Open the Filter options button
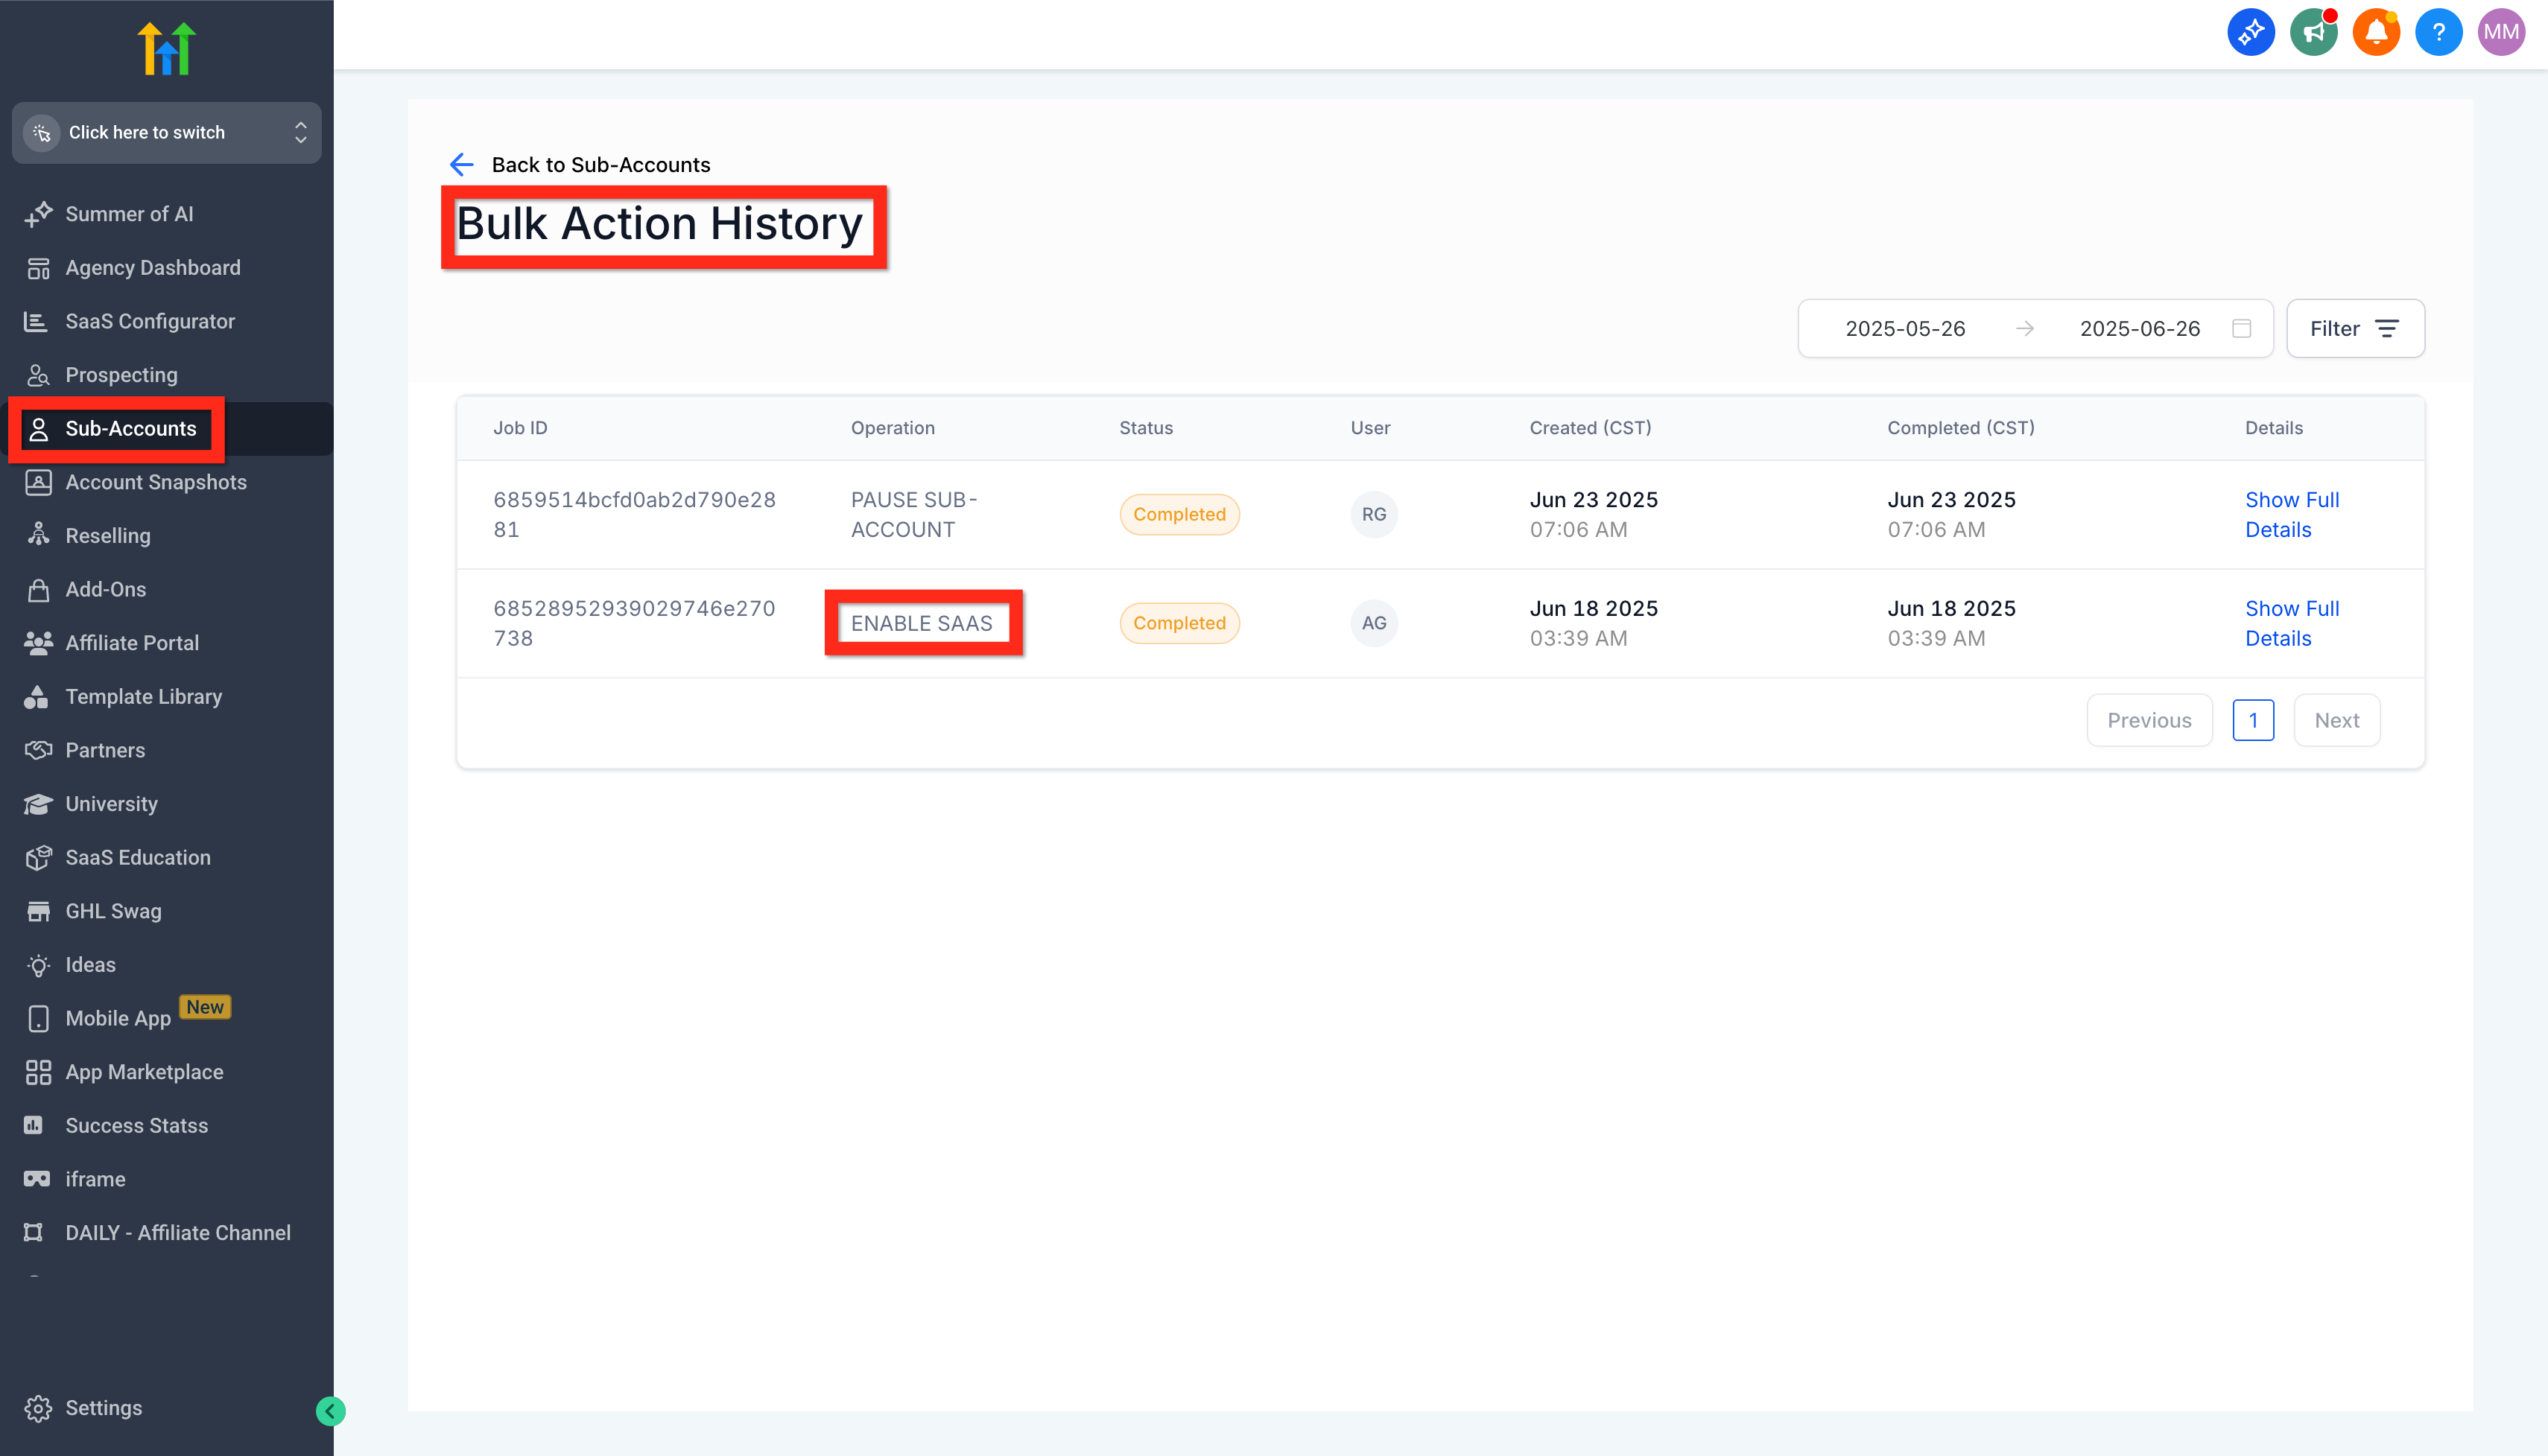Screen dimensions: 2548x1456 (x=2355, y=329)
